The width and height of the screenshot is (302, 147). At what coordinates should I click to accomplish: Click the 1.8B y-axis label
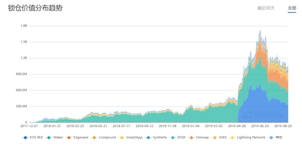[24, 26]
